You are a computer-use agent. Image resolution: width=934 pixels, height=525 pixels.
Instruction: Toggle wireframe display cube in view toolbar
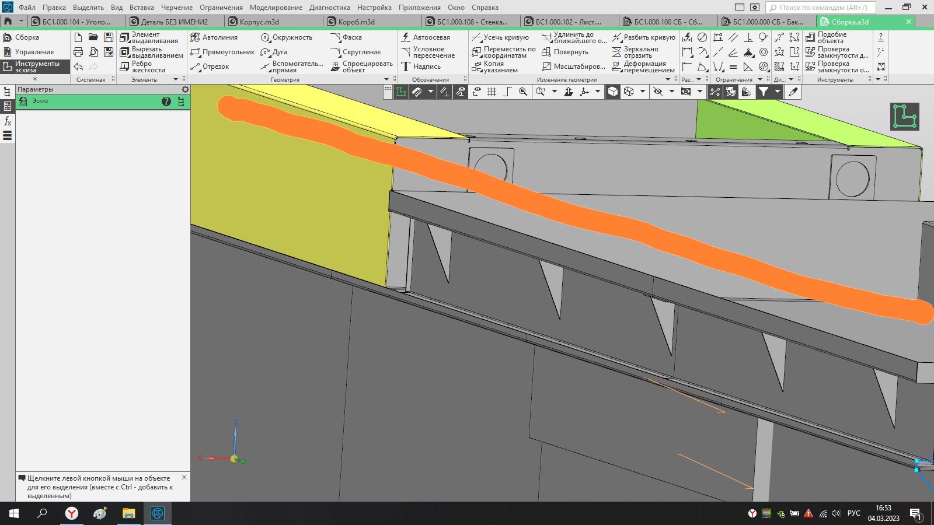pyautogui.click(x=629, y=92)
